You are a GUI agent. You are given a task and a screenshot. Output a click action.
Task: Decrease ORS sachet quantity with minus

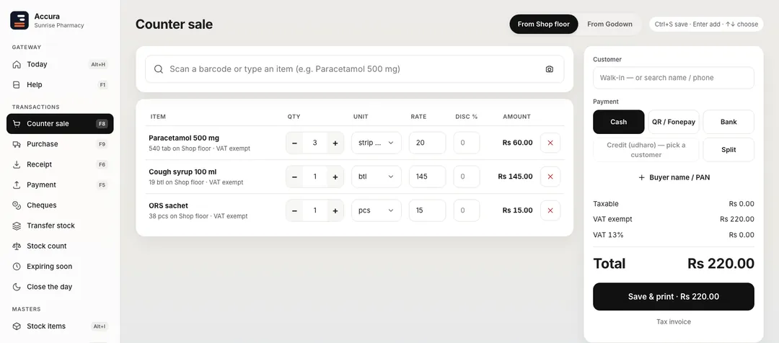point(294,210)
